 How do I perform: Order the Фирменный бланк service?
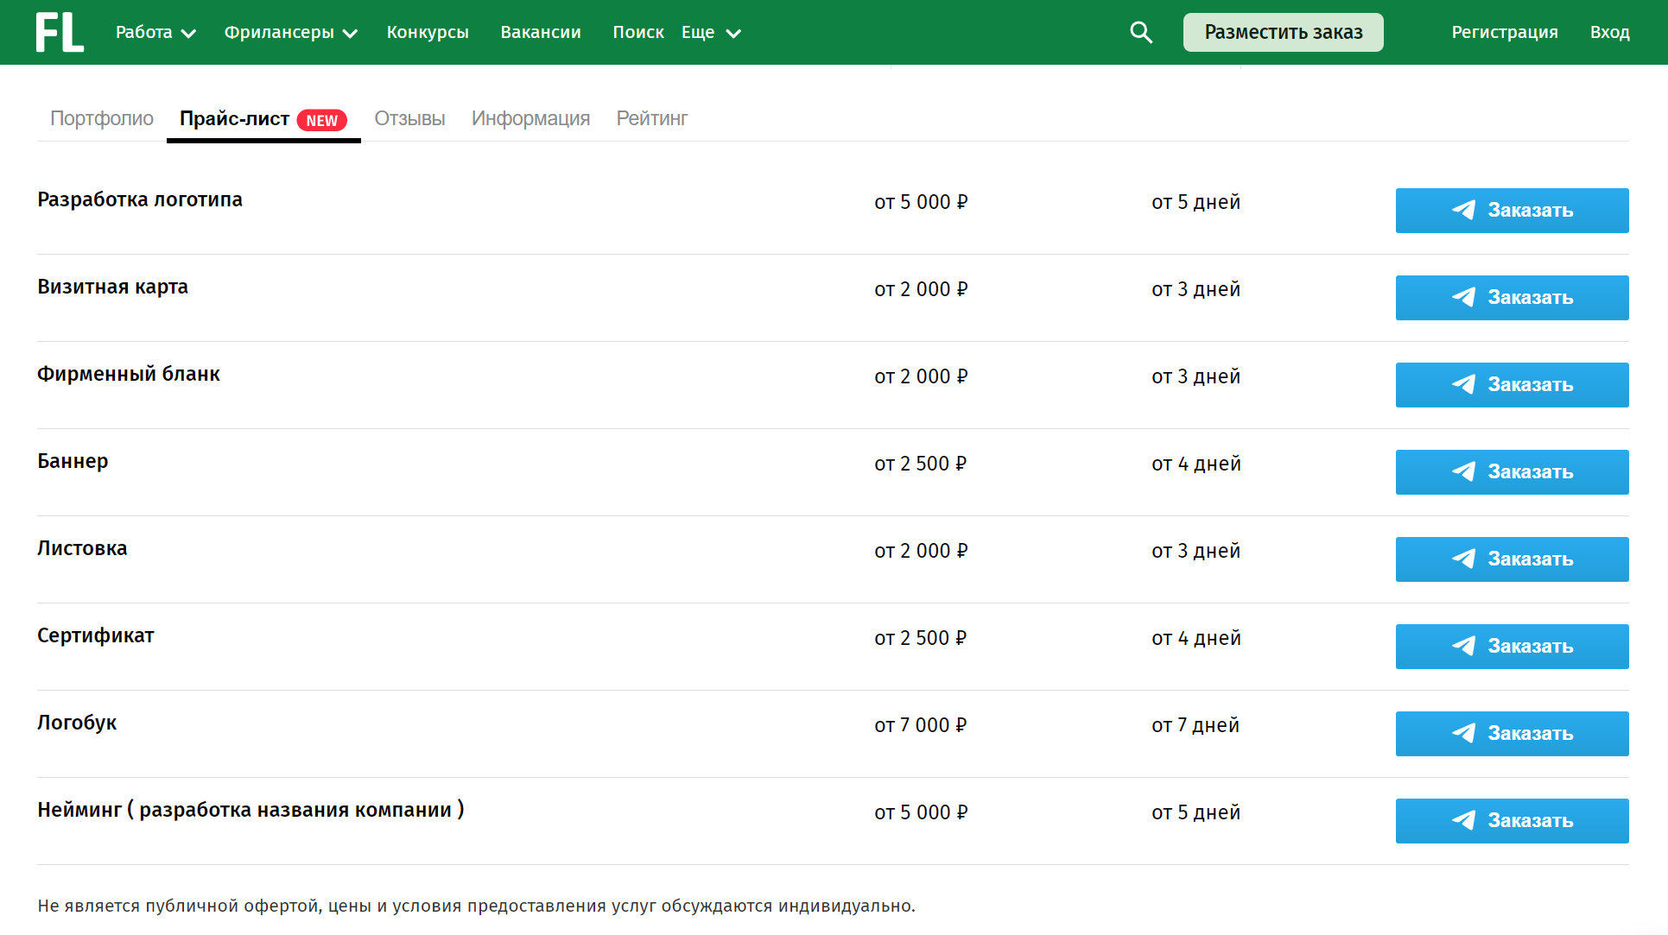tap(1512, 384)
